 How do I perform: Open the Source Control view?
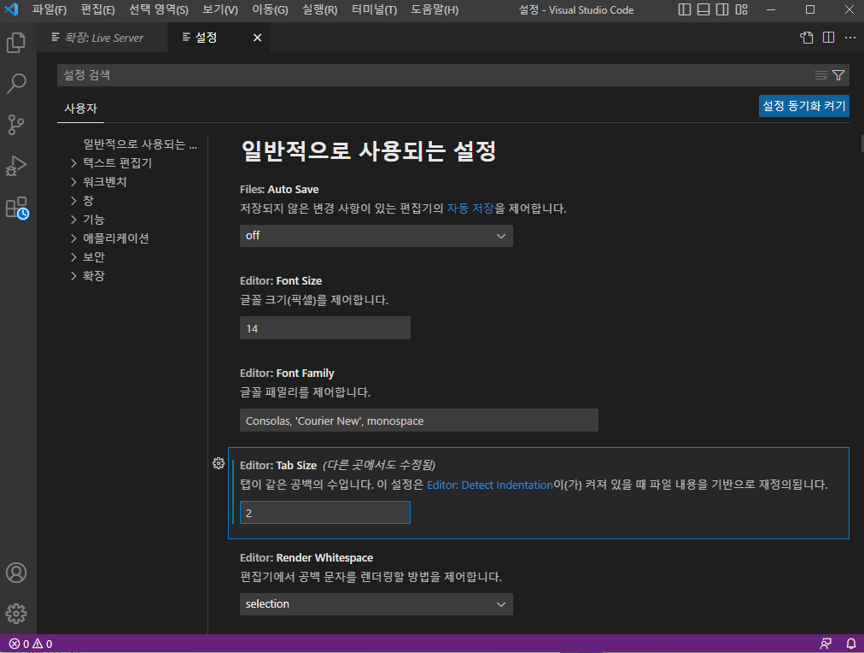(16, 125)
